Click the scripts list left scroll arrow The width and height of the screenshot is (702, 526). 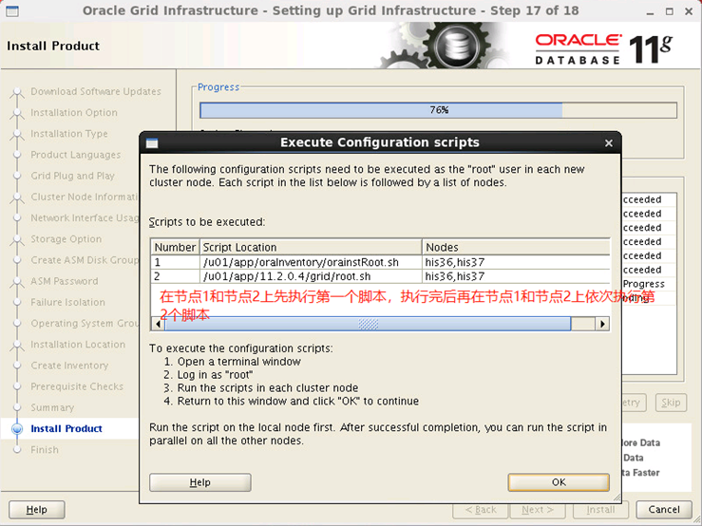[x=158, y=324]
